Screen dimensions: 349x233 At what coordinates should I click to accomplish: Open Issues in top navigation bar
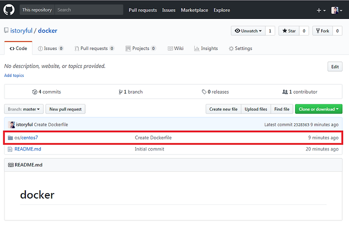(x=169, y=10)
